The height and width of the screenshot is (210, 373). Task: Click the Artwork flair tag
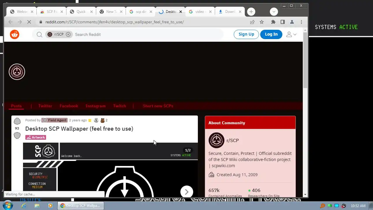pos(36,137)
